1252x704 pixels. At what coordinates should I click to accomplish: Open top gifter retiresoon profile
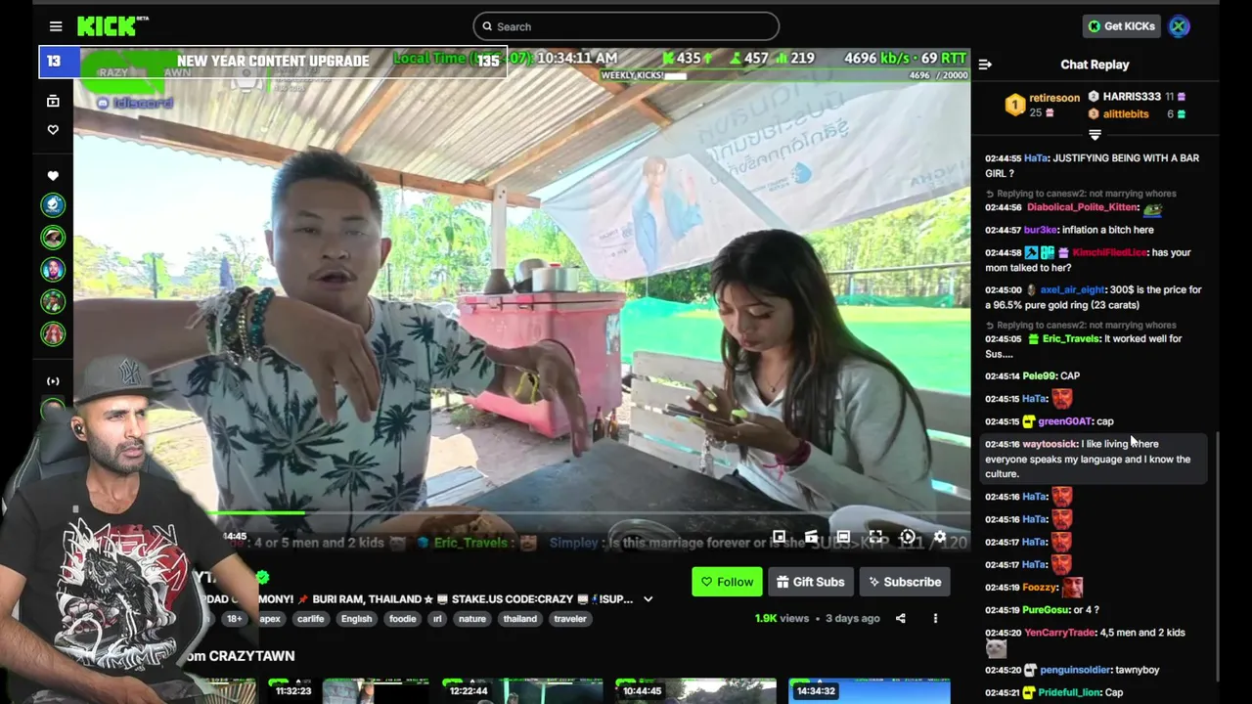pyautogui.click(x=1054, y=98)
